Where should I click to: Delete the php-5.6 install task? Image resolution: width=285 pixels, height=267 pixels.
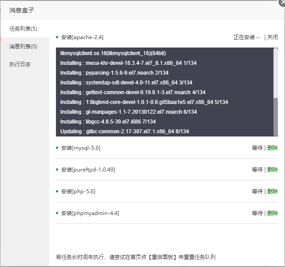click(x=272, y=191)
